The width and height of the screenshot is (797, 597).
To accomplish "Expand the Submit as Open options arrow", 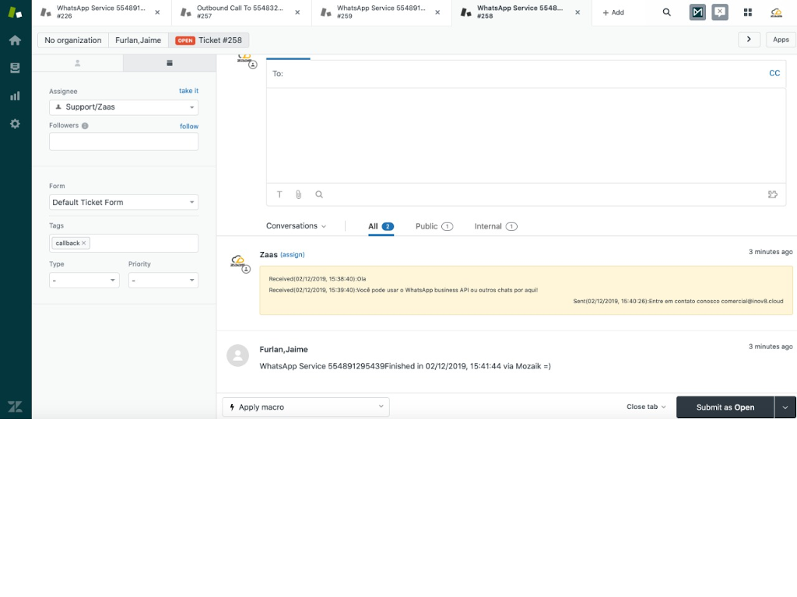I will (x=785, y=407).
